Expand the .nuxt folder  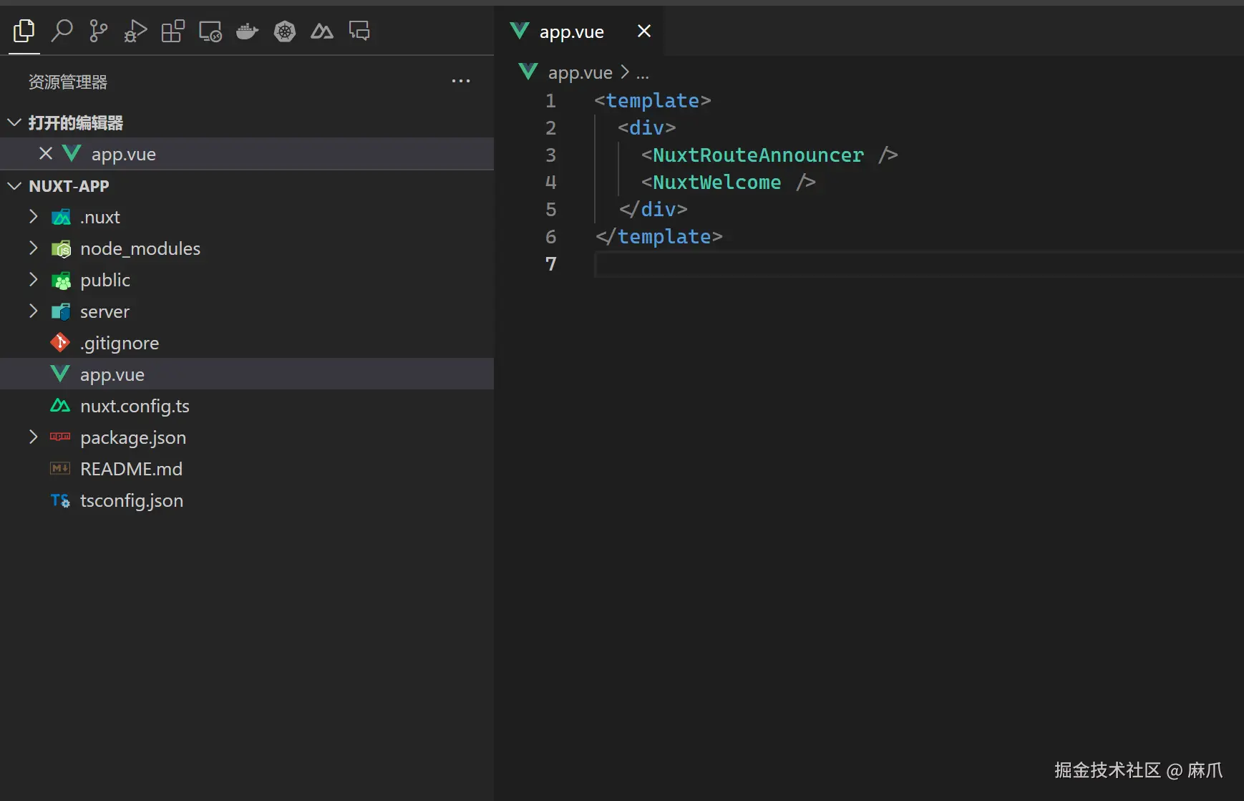(33, 217)
